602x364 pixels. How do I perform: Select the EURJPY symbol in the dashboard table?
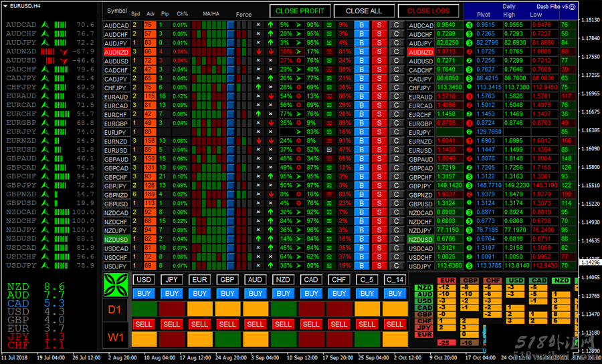point(116,132)
